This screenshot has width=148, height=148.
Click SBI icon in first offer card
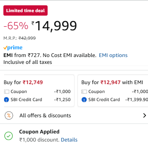[6, 100]
